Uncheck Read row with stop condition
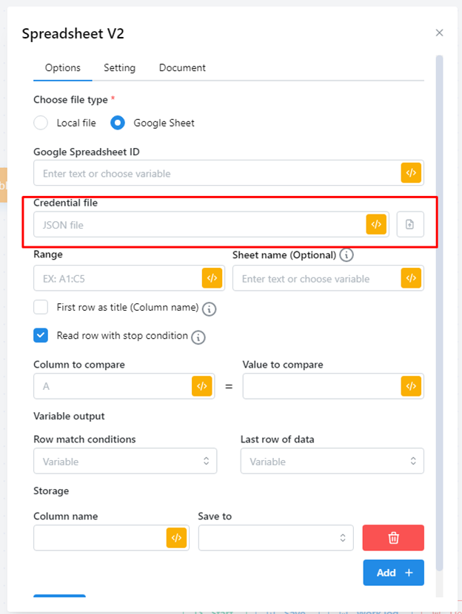Viewport: 462px width, 614px height. [x=41, y=336]
